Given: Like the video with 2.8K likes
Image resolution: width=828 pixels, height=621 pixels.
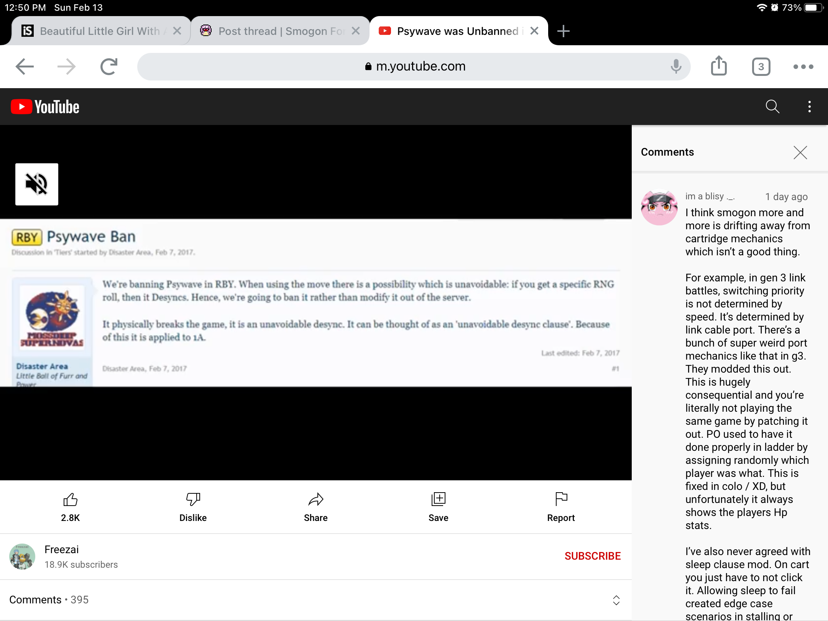Looking at the screenshot, I should 70,507.
